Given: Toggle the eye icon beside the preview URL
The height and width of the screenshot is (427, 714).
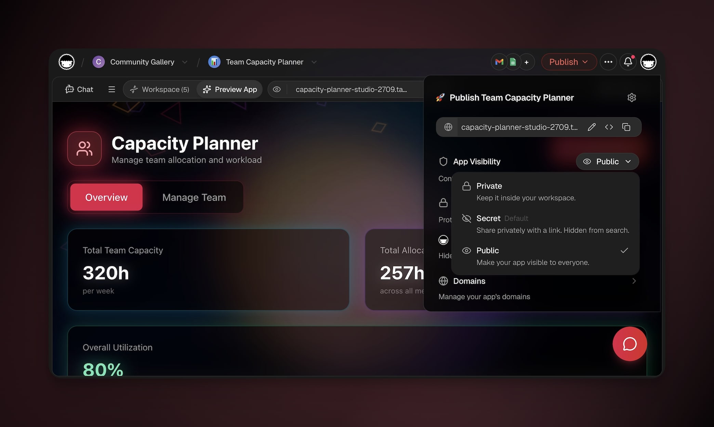Looking at the screenshot, I should coord(277,89).
